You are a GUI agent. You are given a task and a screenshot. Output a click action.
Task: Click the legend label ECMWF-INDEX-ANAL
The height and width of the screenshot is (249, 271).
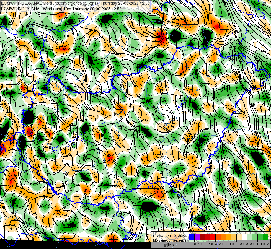(x=170, y=236)
